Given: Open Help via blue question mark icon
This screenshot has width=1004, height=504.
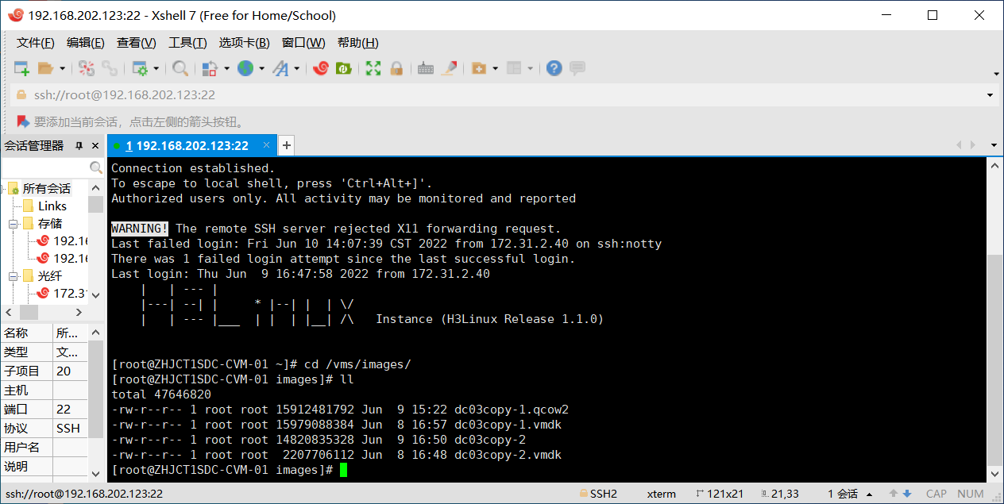Looking at the screenshot, I should 554,68.
